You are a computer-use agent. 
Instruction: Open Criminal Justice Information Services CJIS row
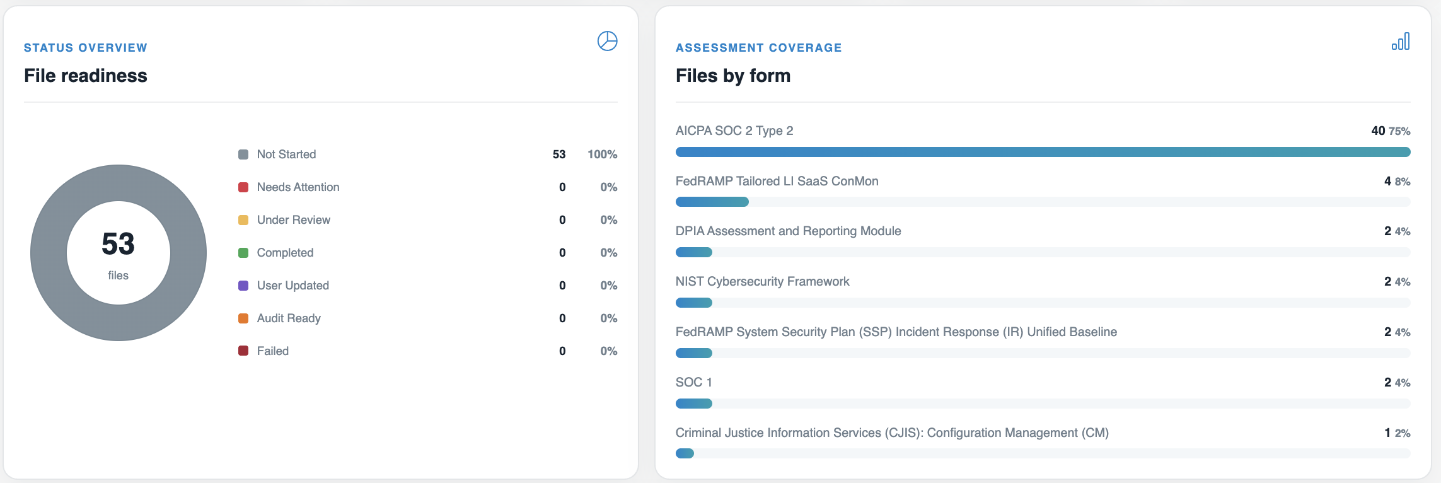tap(1043, 443)
